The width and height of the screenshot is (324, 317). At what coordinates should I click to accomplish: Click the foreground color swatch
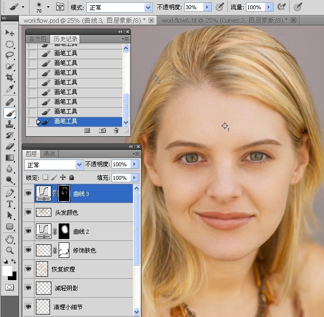[x=7, y=271]
